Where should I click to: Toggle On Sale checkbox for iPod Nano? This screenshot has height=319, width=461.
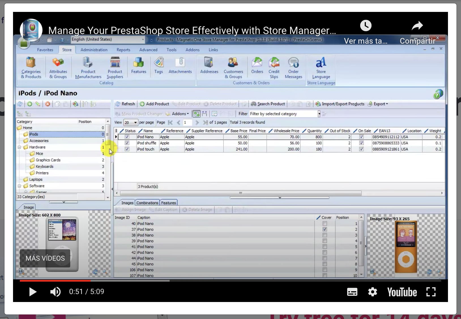click(x=361, y=137)
